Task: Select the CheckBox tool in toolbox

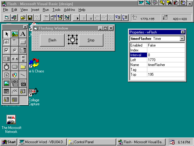Action: point(7,50)
